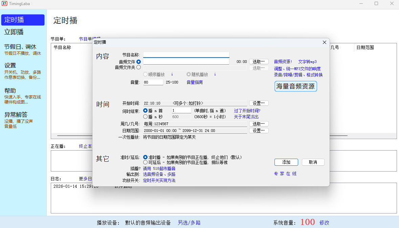
Task: Open 选取 for the 周几/几号 row
Action: 259,124
